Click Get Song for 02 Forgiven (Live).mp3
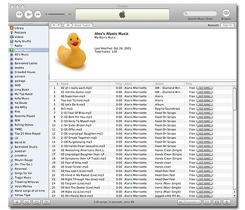The width and height of the screenshot is (245, 210). 204,184
